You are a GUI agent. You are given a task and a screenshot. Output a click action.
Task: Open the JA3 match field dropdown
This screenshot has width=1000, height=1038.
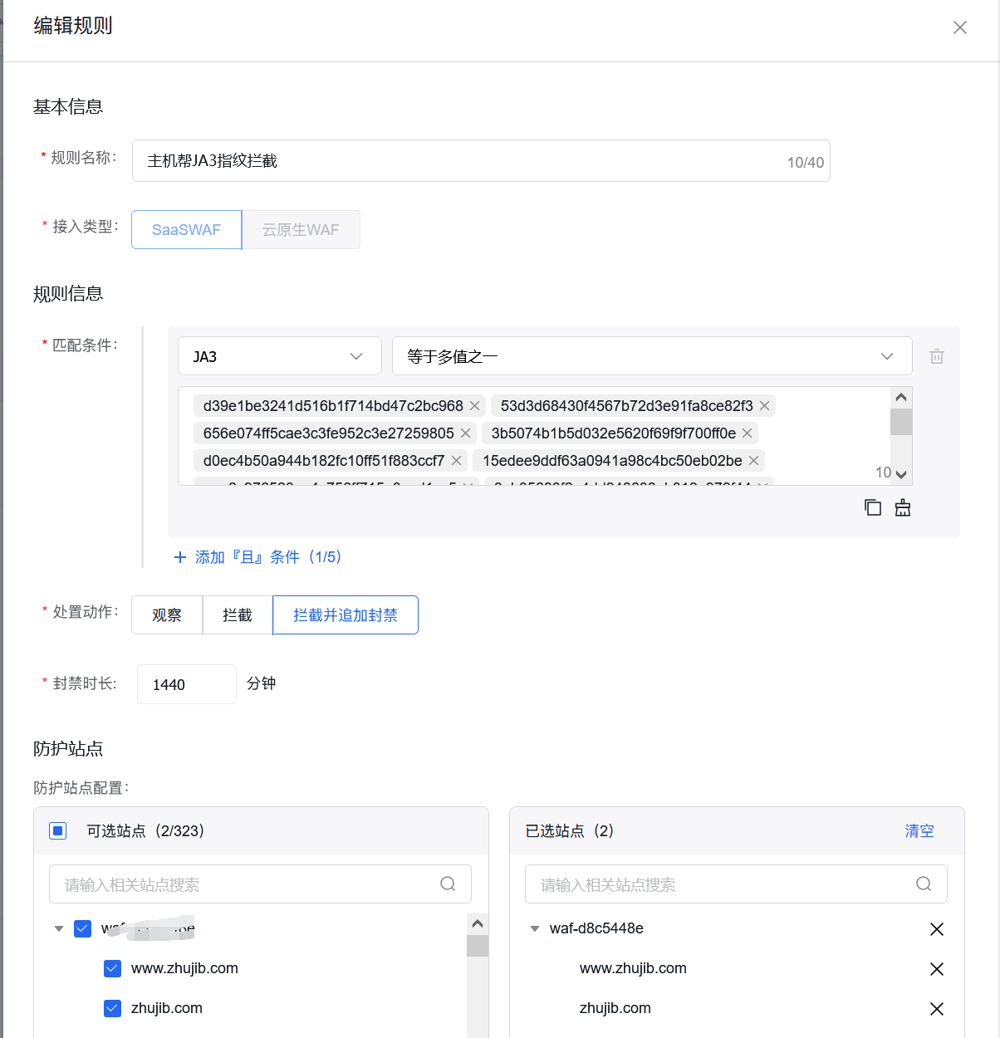(x=279, y=355)
